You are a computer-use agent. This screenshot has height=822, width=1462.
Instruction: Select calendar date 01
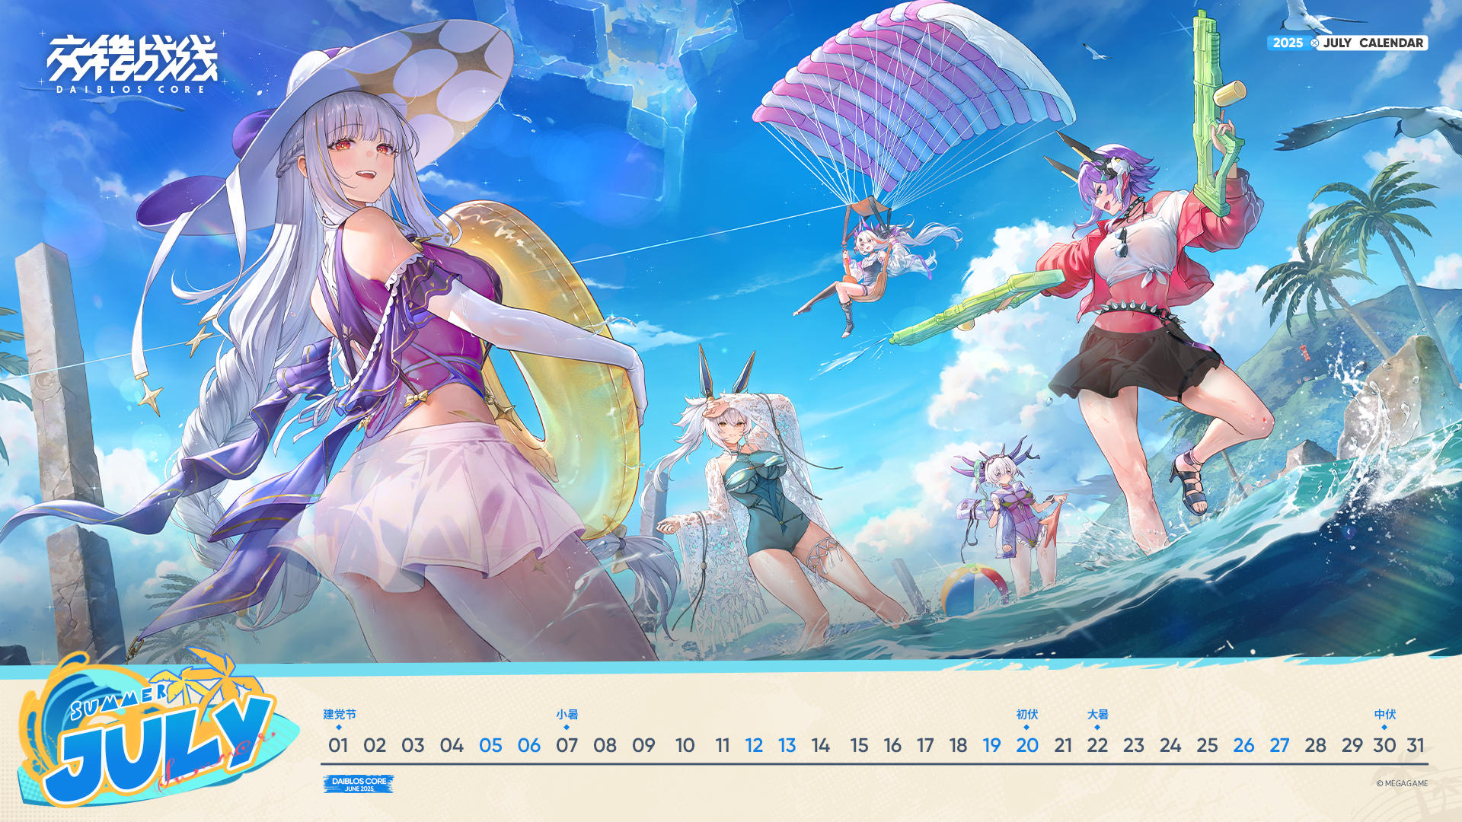[338, 745]
